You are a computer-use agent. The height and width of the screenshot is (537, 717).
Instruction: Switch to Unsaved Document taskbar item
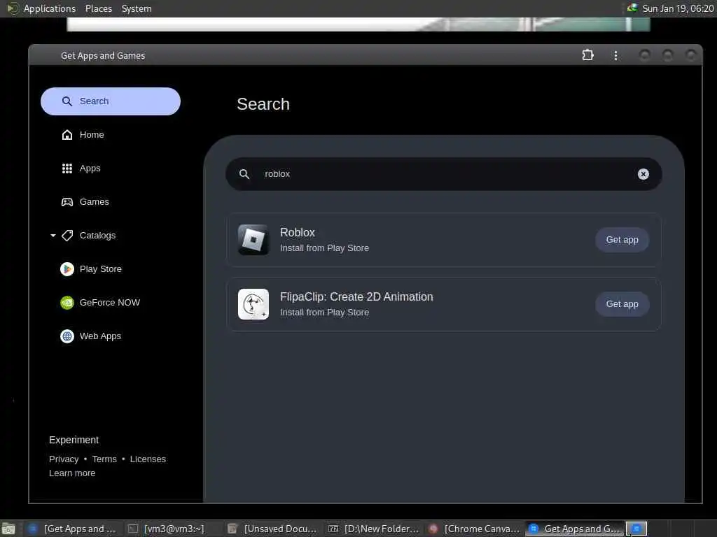tap(272, 529)
